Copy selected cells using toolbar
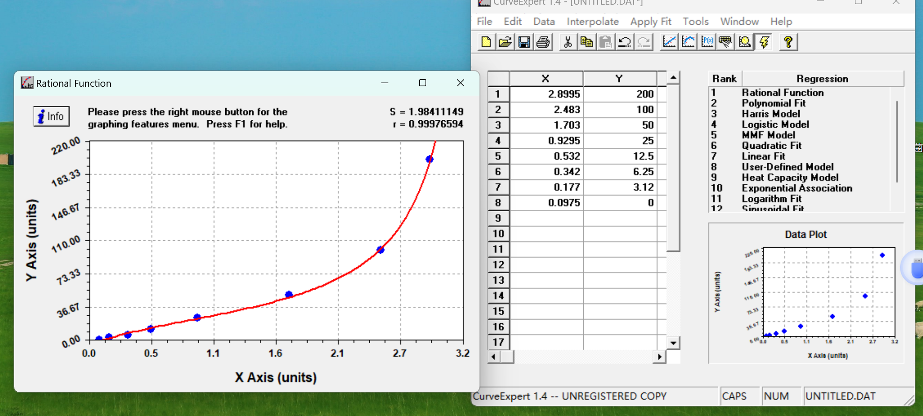Viewport: 923px width, 416px height. click(587, 42)
